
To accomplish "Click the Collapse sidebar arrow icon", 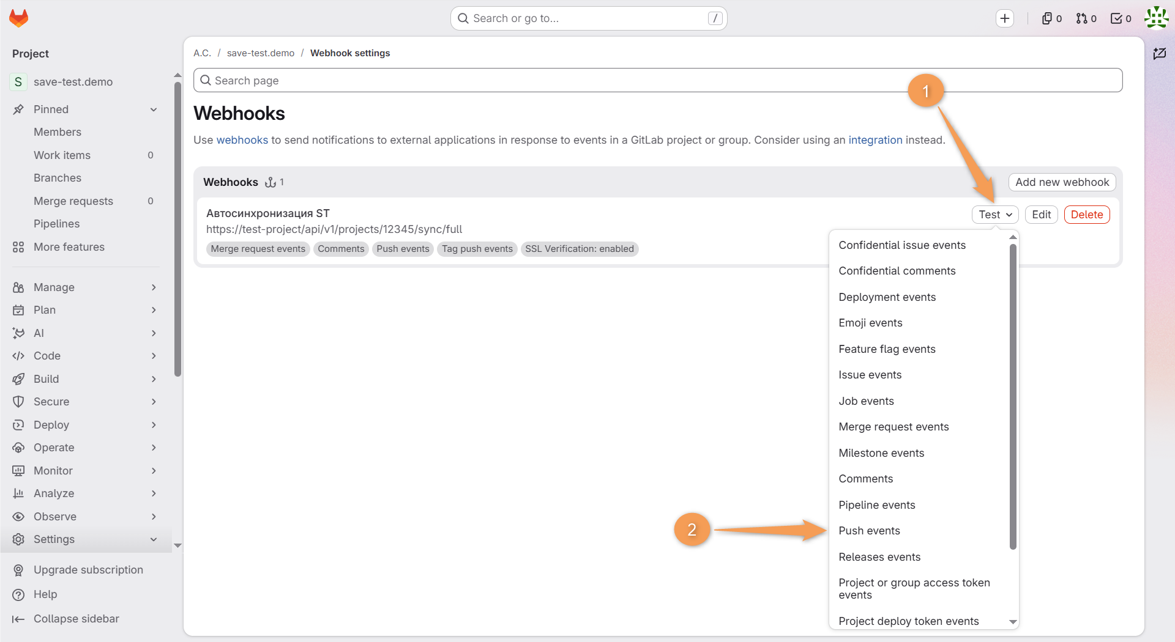I will [x=18, y=619].
